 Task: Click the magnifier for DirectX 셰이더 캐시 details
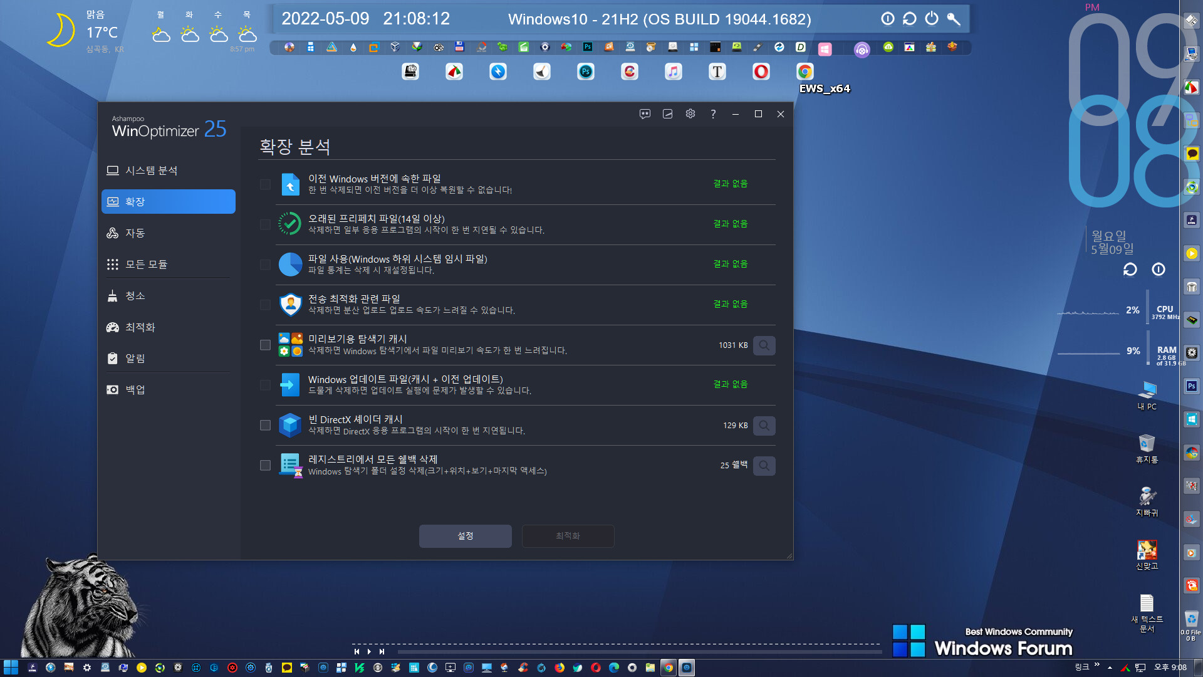[x=764, y=426]
